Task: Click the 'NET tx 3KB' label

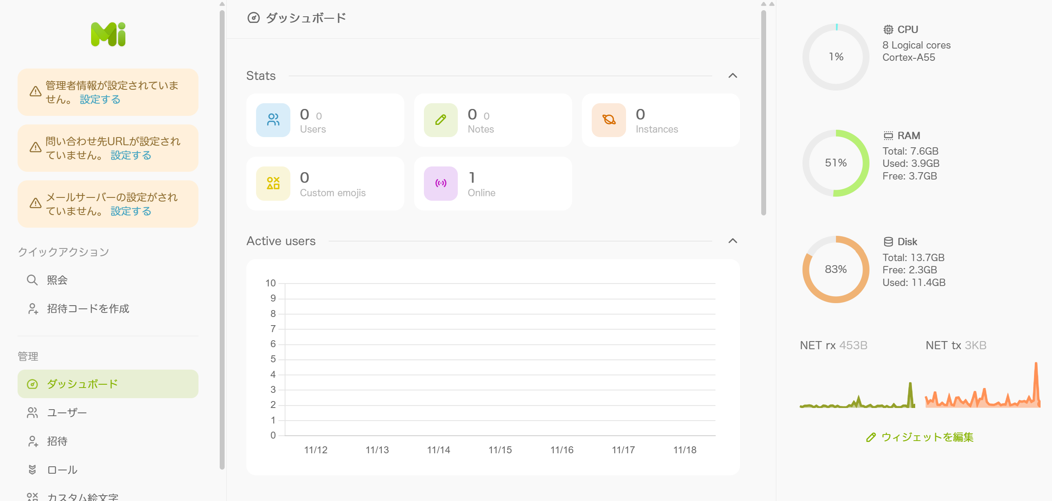Action: [x=956, y=346]
